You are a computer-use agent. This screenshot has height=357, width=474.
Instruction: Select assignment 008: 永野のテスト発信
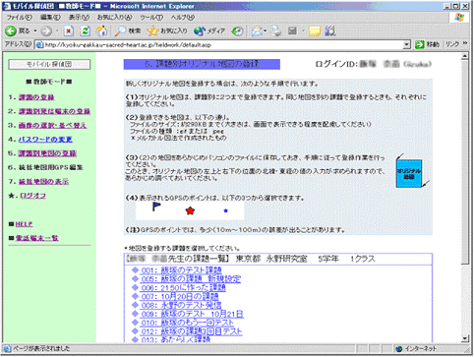coord(181,306)
